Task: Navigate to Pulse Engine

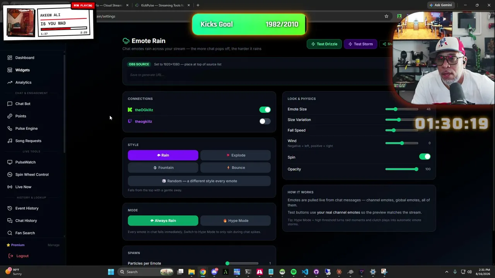Action: point(26,128)
